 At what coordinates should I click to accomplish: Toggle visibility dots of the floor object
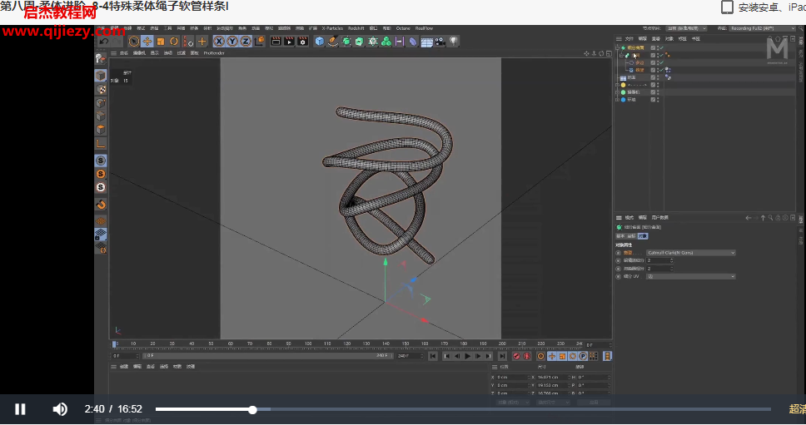[x=658, y=77]
